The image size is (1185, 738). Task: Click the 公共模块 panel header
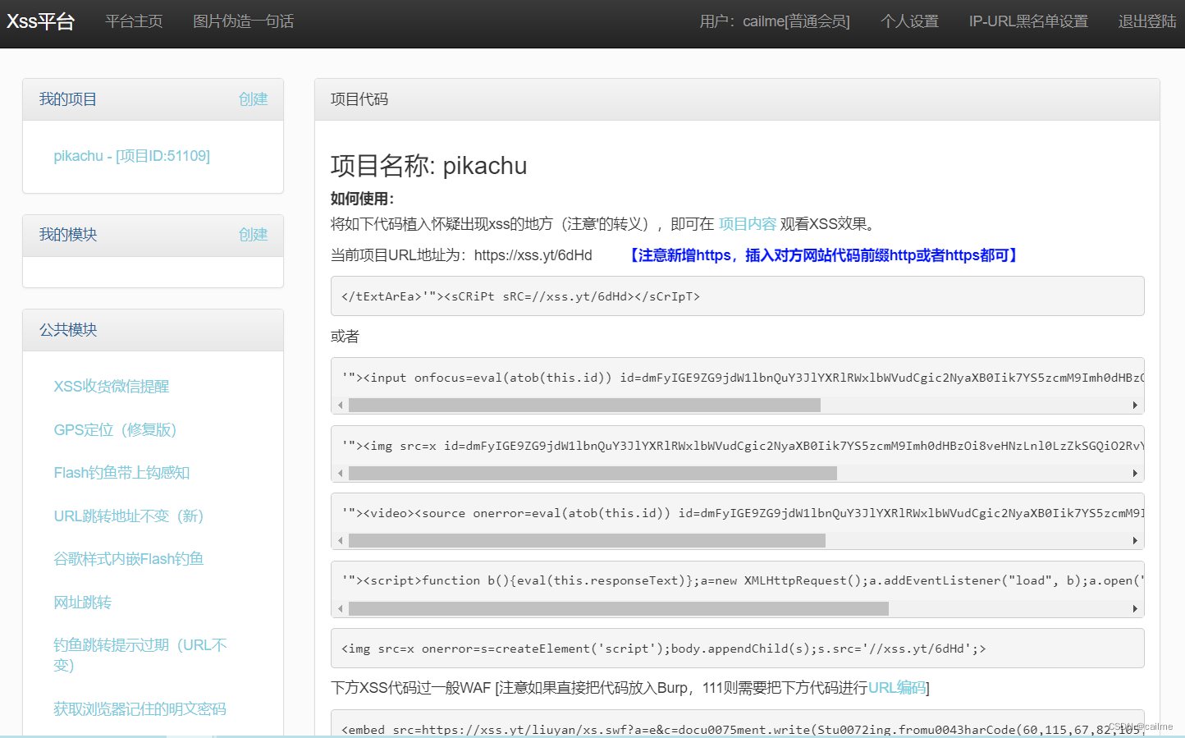(153, 330)
